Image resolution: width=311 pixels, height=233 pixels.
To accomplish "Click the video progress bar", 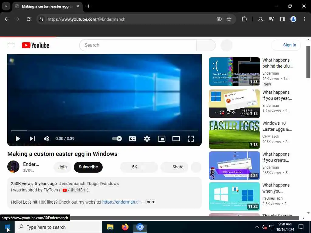I will pyautogui.click(x=104, y=131).
